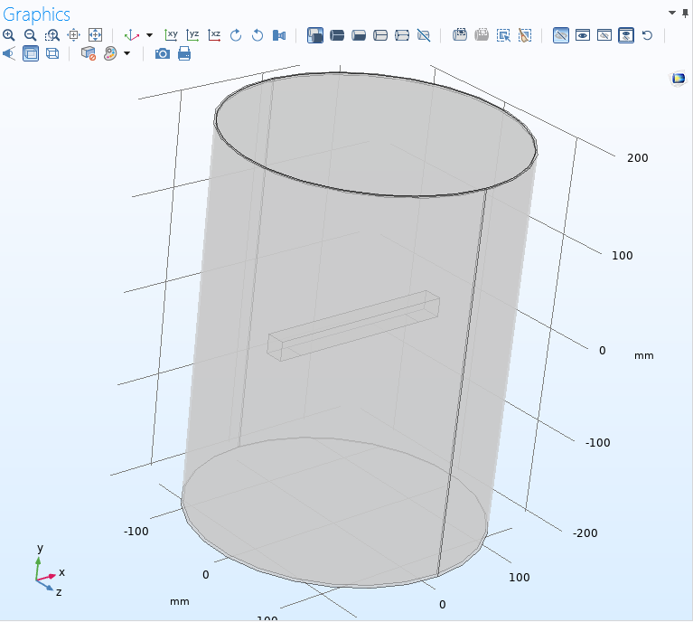The image size is (693, 622).
Task: Switch to the XZ view
Action: coord(214,35)
